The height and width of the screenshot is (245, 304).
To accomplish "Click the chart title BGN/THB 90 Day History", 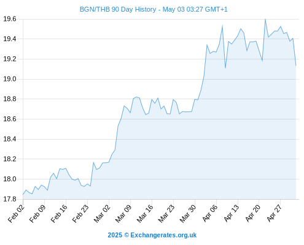I will point(118,9).
